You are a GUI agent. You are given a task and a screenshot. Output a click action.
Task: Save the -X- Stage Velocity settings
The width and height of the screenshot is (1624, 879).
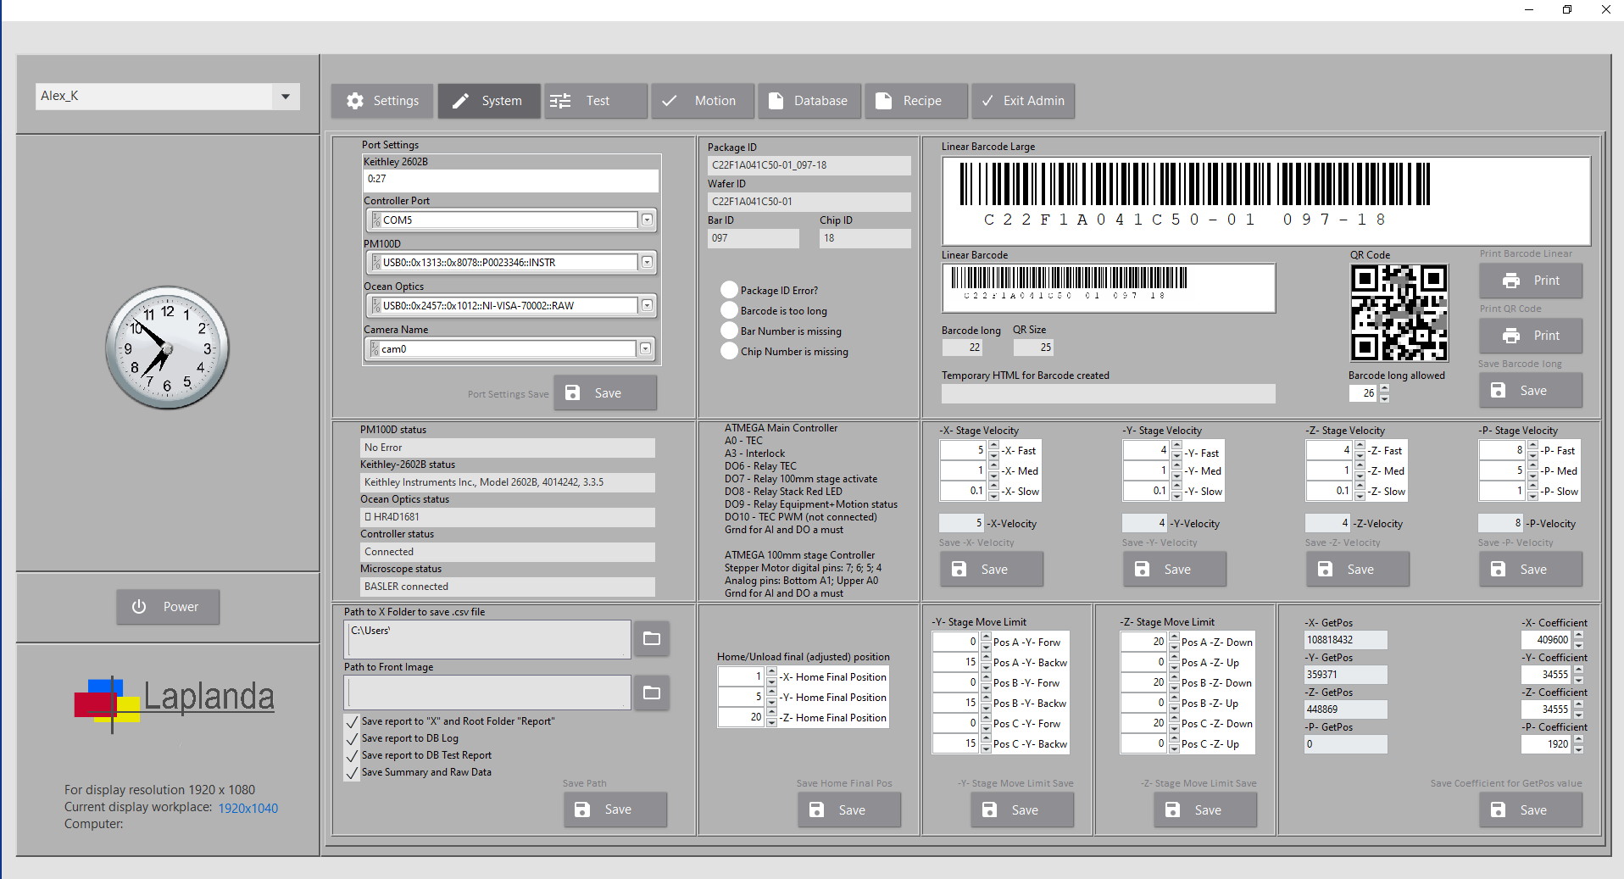pyautogui.click(x=992, y=570)
